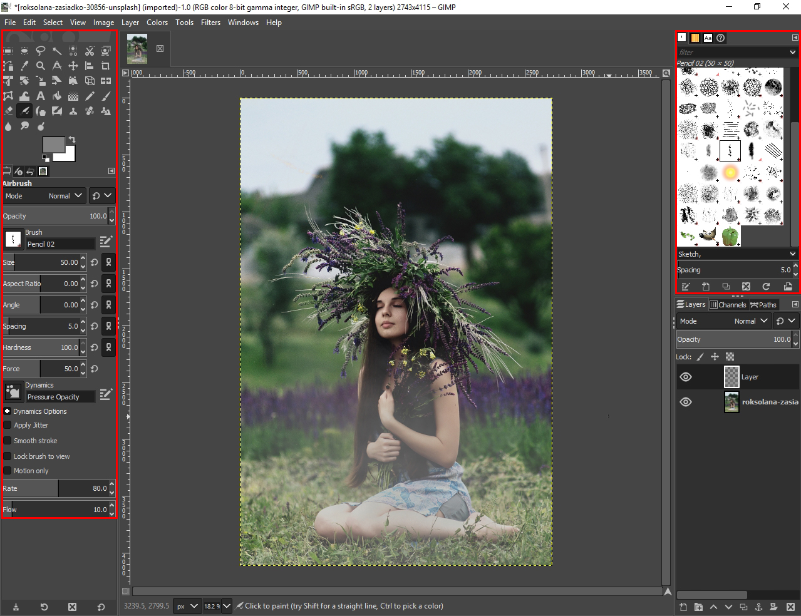Enable the Smooth stroke checkbox
801x616 pixels.
[x=8, y=441]
